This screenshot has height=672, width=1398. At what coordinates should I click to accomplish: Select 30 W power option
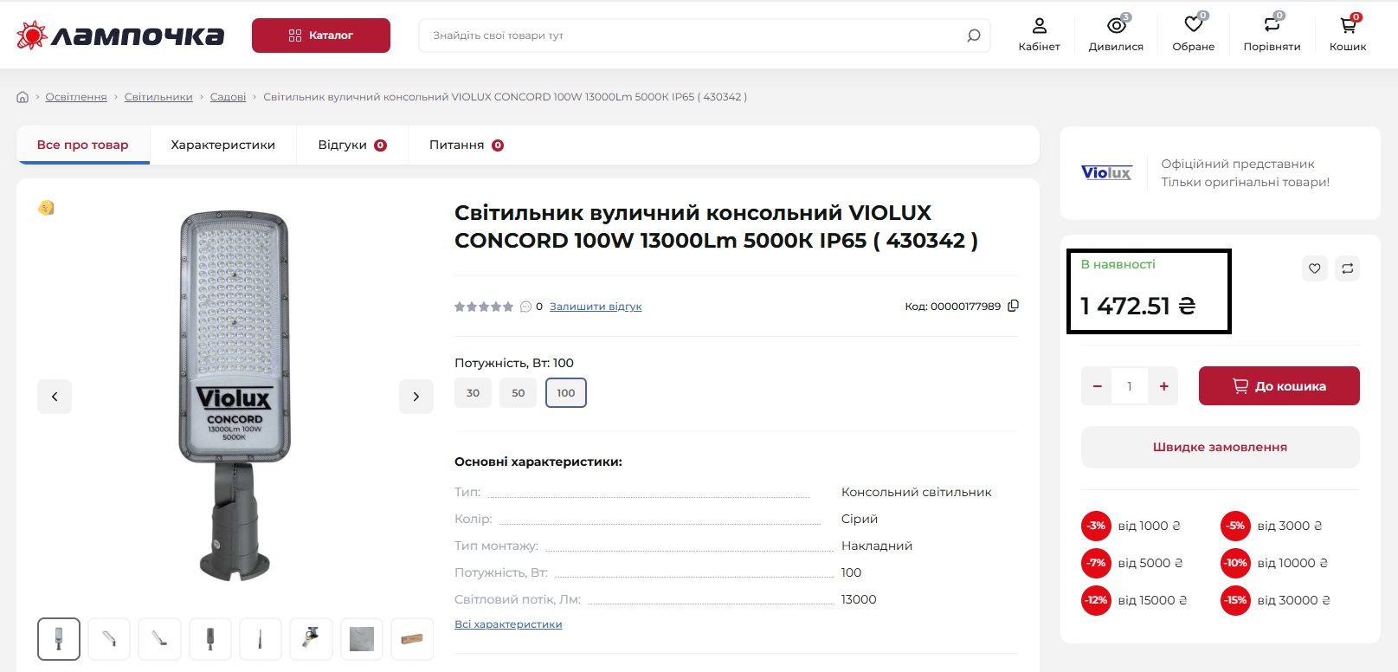(x=473, y=393)
